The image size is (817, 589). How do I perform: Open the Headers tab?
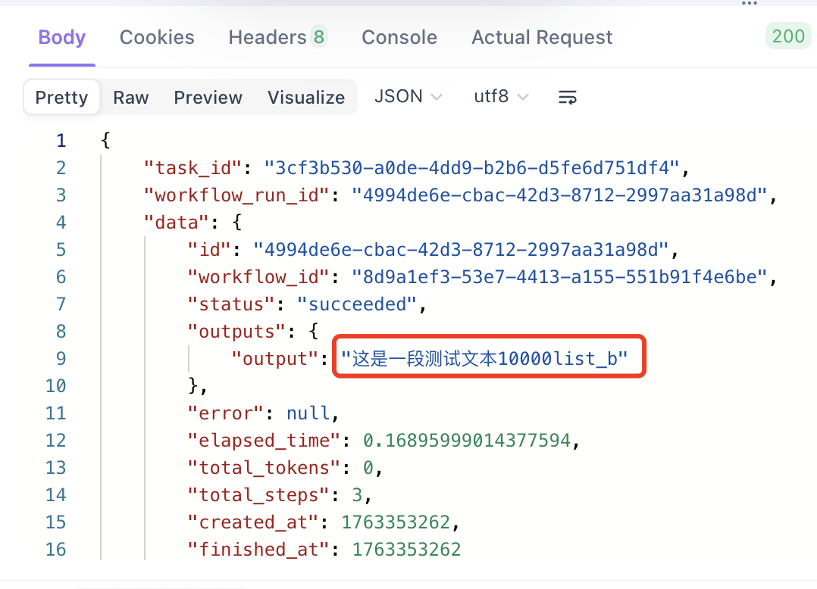point(267,37)
